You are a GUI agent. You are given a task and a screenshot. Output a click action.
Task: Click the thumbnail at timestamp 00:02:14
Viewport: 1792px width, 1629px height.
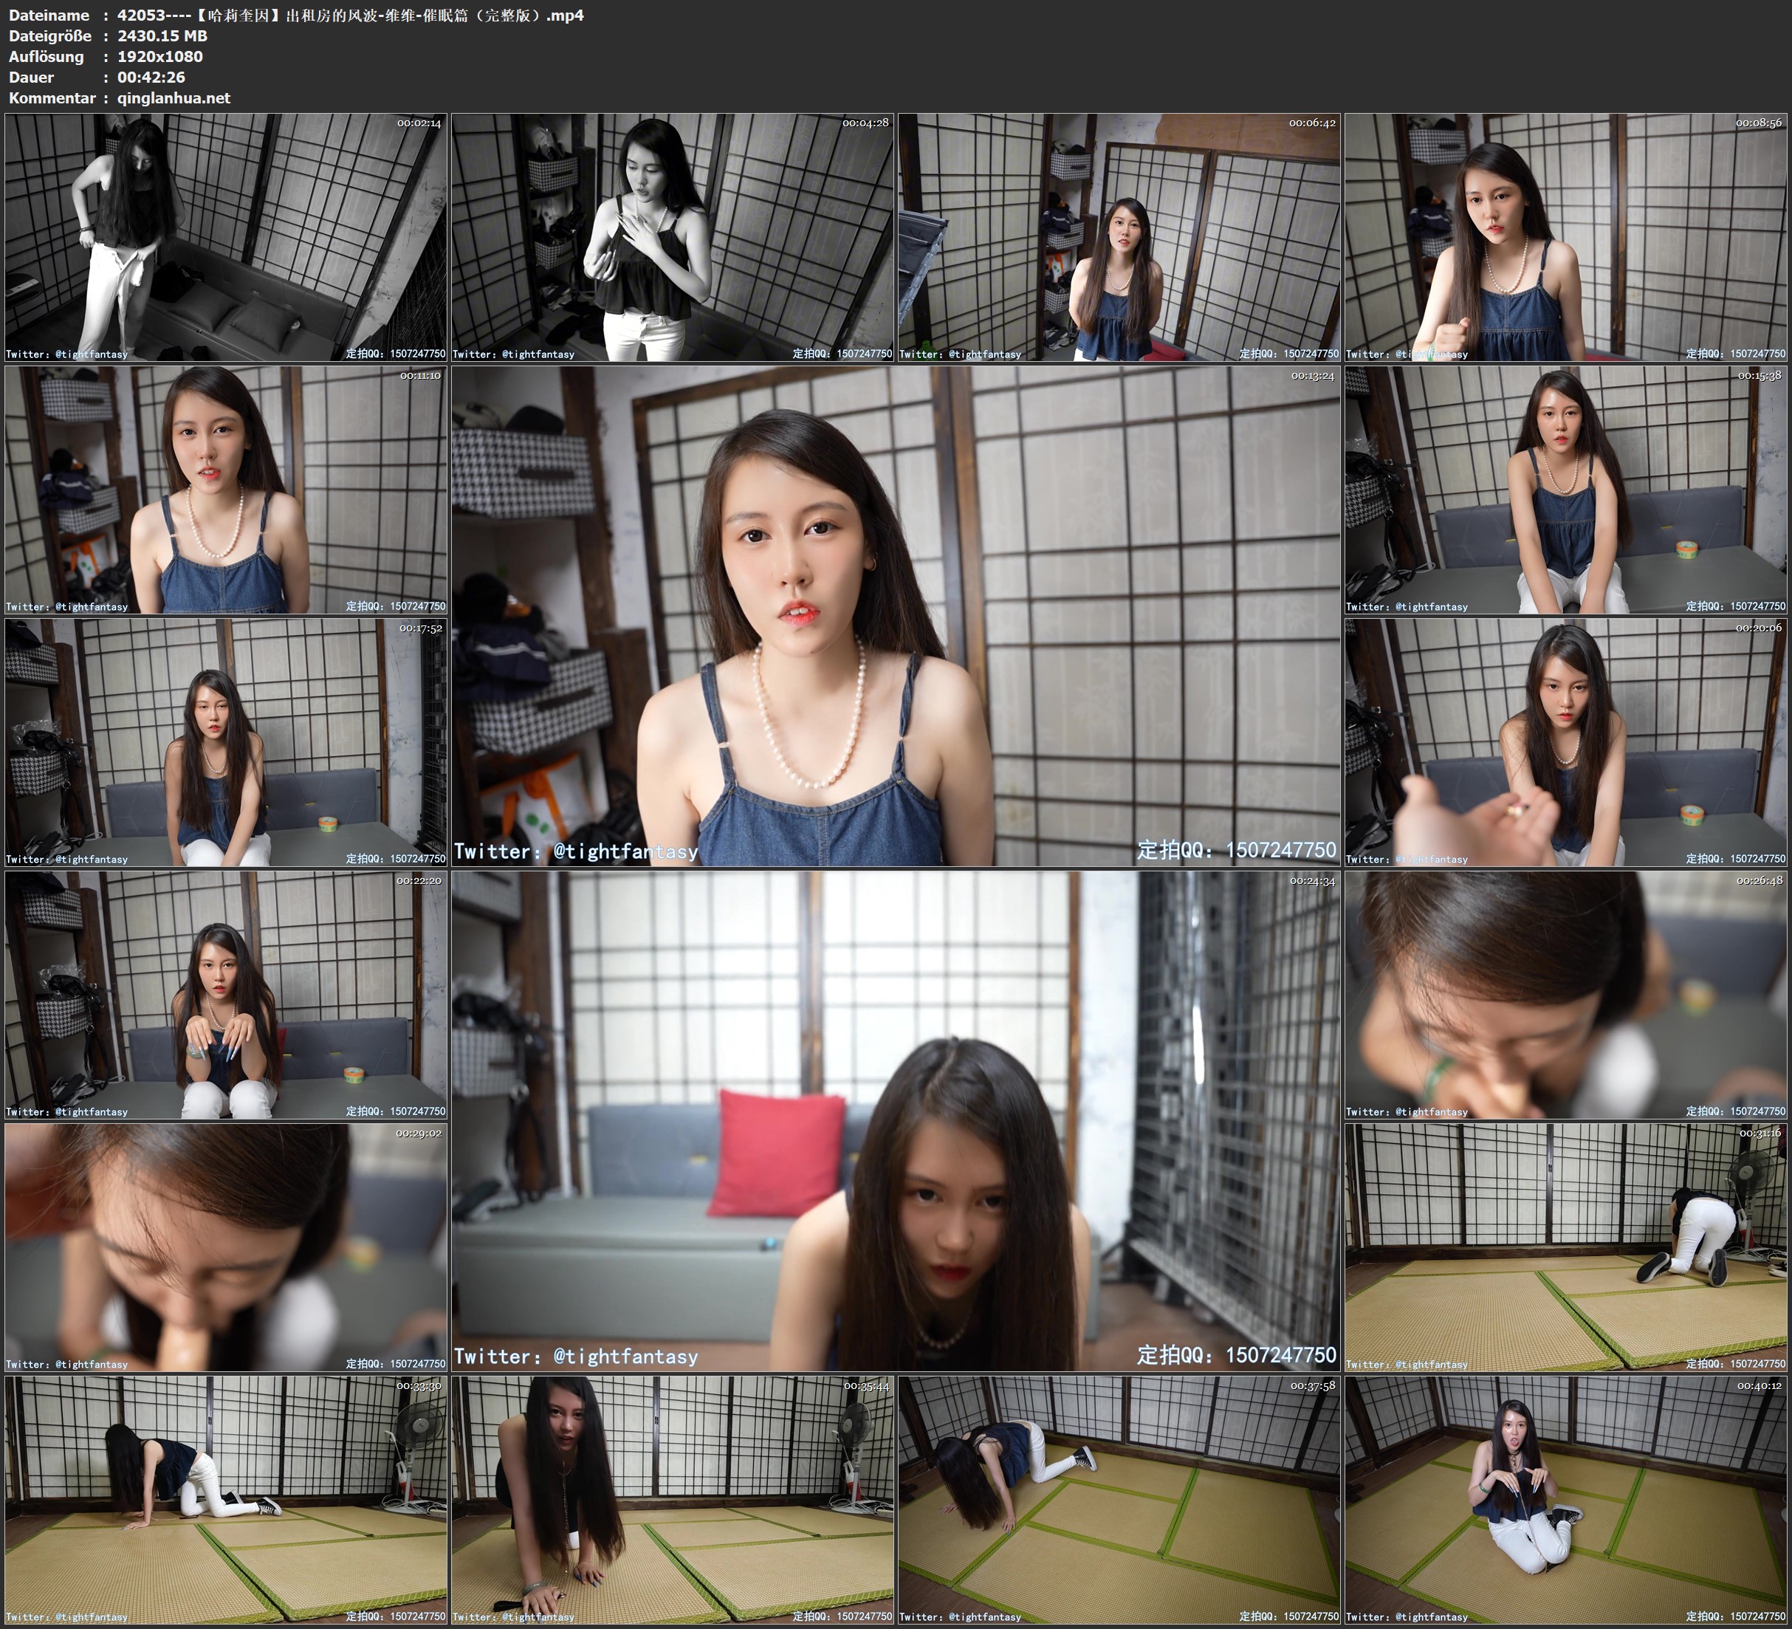pyautogui.click(x=226, y=238)
